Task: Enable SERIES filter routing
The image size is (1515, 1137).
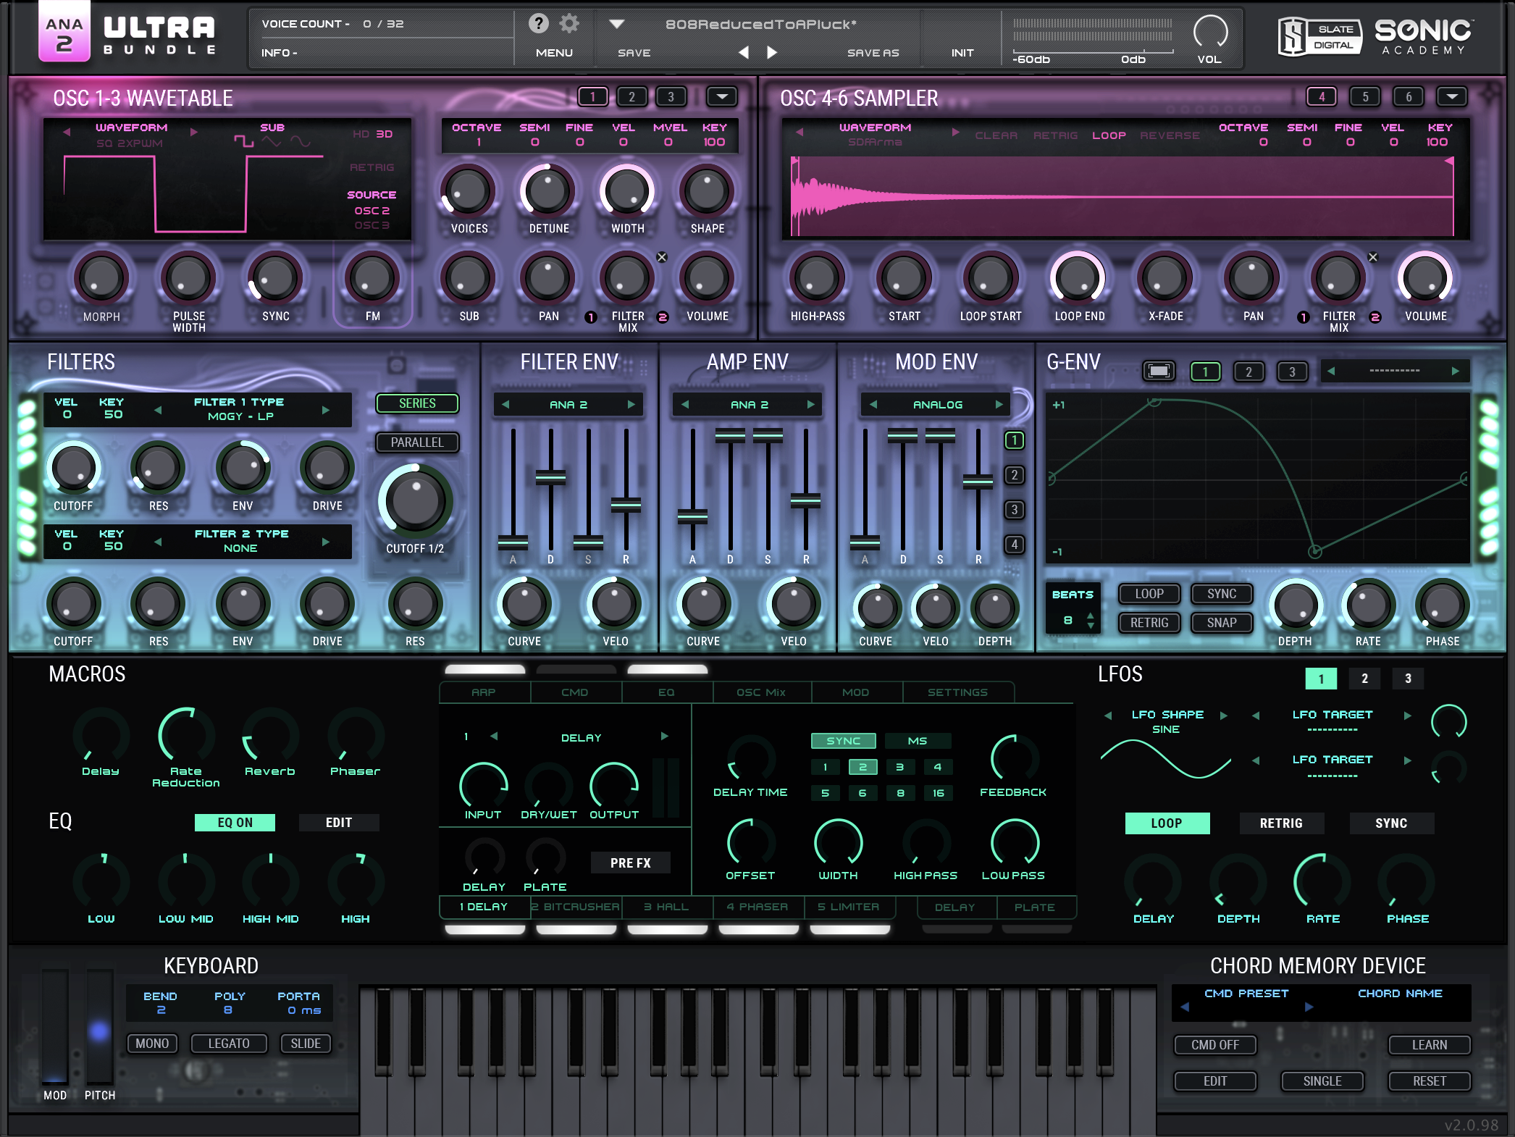Action: coord(417,403)
